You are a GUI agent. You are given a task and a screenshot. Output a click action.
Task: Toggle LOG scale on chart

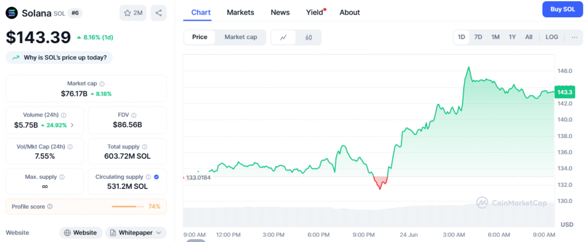552,37
